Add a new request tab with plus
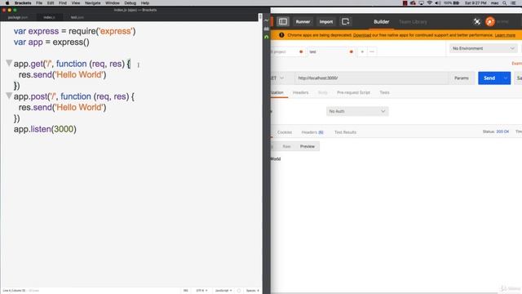This screenshot has width=522, height=294. tap(362, 51)
